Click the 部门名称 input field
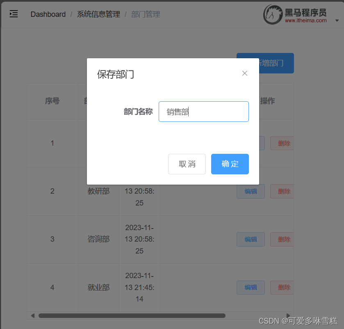The image size is (344, 329). point(203,111)
